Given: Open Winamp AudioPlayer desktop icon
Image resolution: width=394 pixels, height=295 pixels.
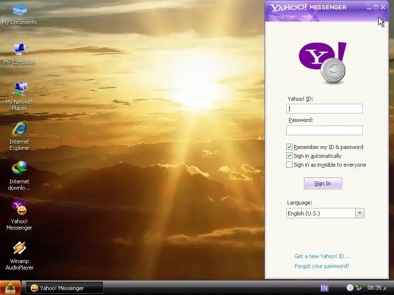Looking at the screenshot, I should [x=19, y=256].
